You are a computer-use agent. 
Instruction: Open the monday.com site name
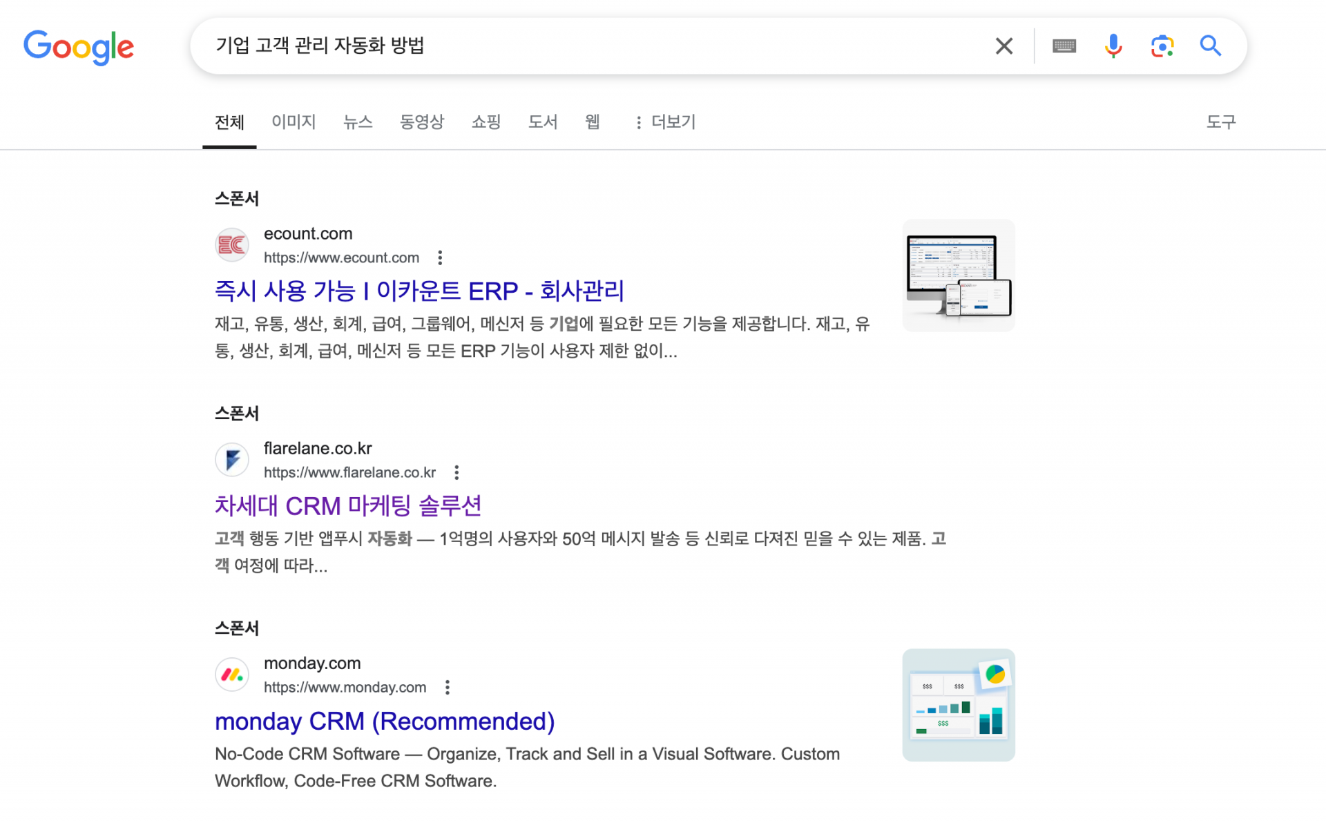(x=312, y=664)
